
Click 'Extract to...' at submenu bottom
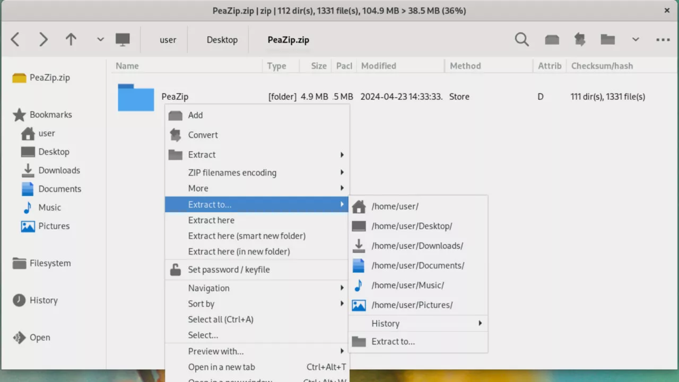click(418, 342)
